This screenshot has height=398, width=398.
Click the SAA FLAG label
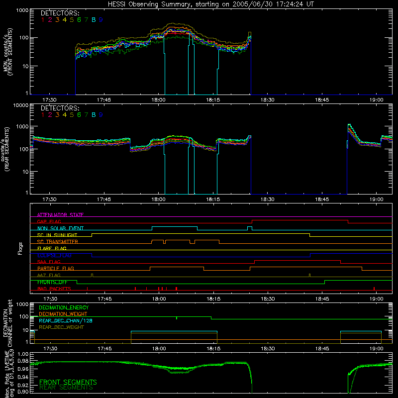click(49, 262)
